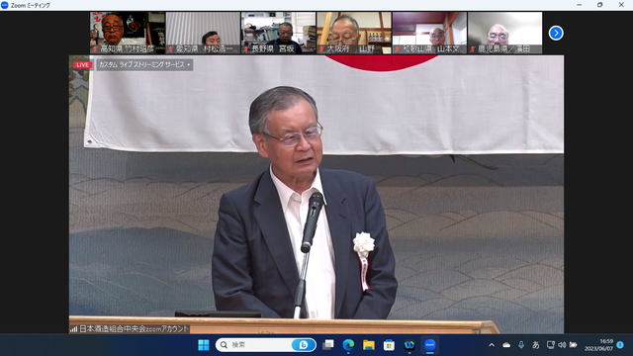Select the 和歌山県 participant video thumbnail

(429, 33)
